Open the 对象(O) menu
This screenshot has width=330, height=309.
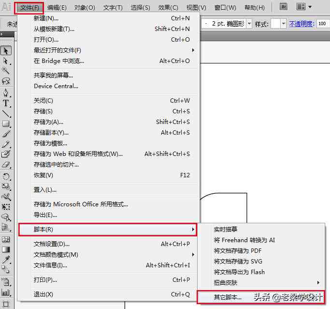point(85,8)
